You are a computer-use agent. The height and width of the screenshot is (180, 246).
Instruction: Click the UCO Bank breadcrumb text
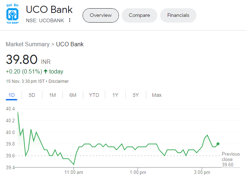[x=70, y=44]
